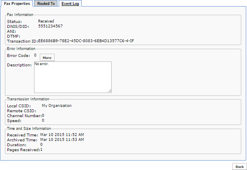Click the More button beside Error Code
This screenshot has width=247, height=170.
coord(47,58)
